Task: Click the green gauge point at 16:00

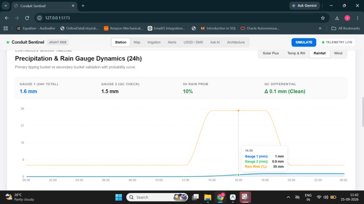Action: [238, 175]
